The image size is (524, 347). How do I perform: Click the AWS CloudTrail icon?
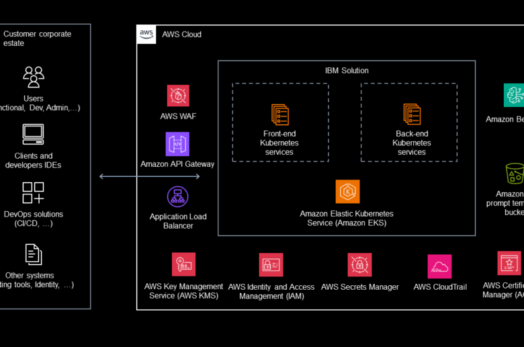point(439,266)
